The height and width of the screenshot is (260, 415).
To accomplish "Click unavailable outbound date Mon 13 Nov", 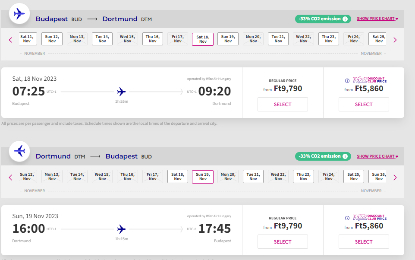I will pos(77,39).
